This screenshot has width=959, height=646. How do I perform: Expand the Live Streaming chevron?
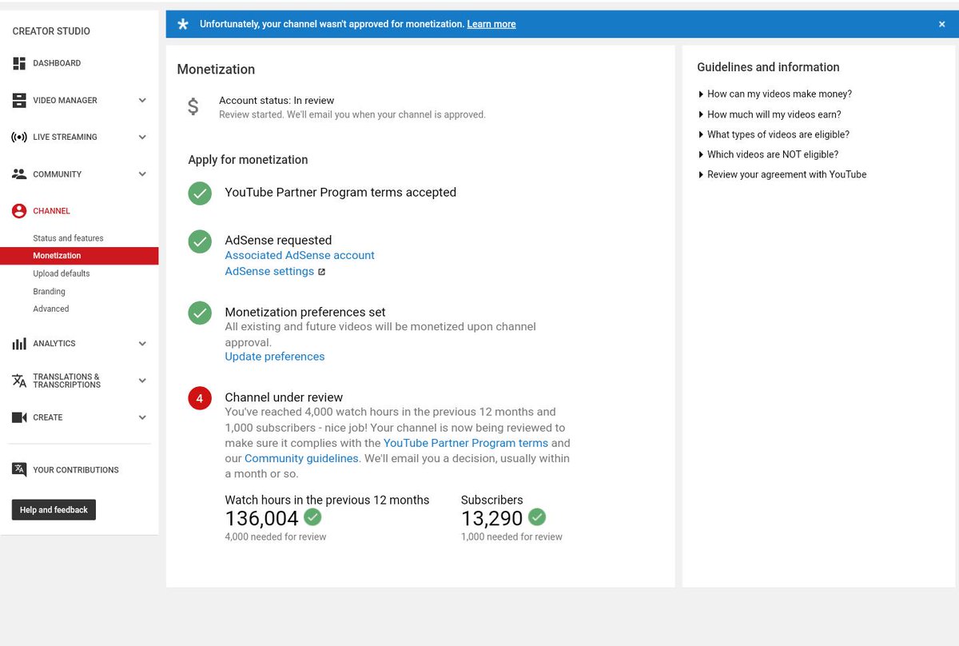pyautogui.click(x=142, y=138)
